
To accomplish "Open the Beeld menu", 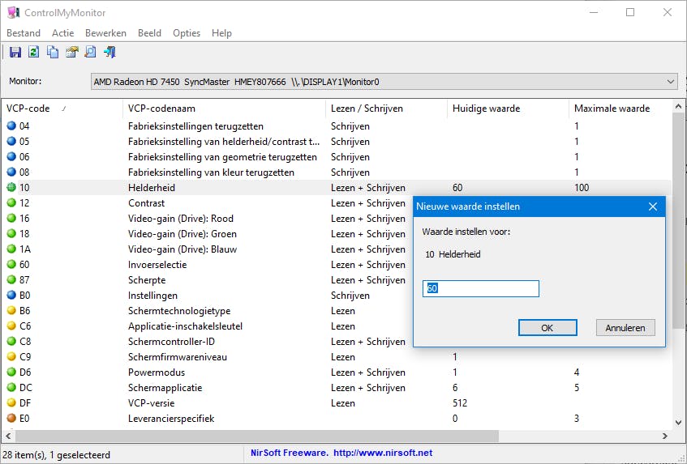I will pyautogui.click(x=149, y=33).
